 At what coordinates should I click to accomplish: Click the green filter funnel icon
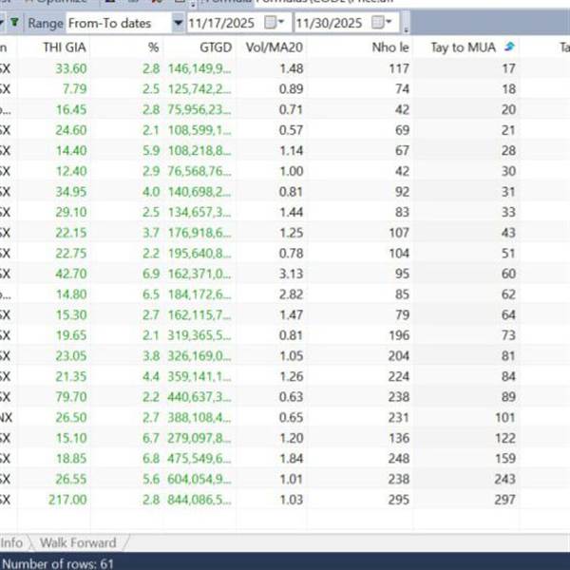[13, 21]
